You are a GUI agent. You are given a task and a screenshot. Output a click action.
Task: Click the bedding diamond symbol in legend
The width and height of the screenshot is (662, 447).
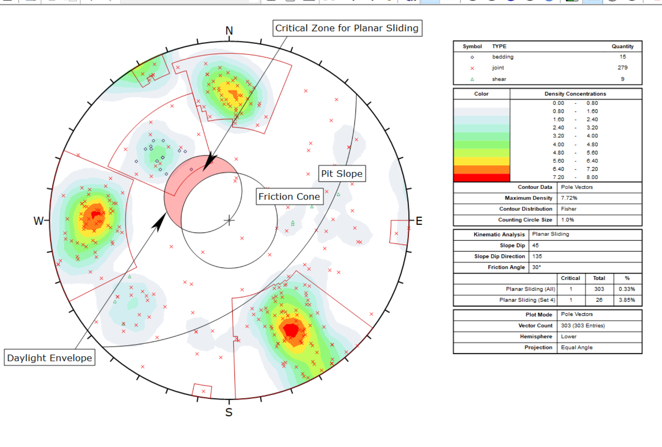pyautogui.click(x=472, y=57)
